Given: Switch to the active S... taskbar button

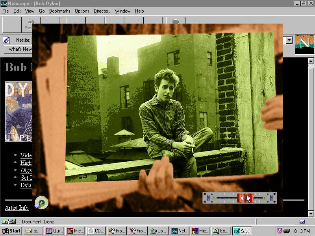Looking at the screenshot, I should point(242,231).
